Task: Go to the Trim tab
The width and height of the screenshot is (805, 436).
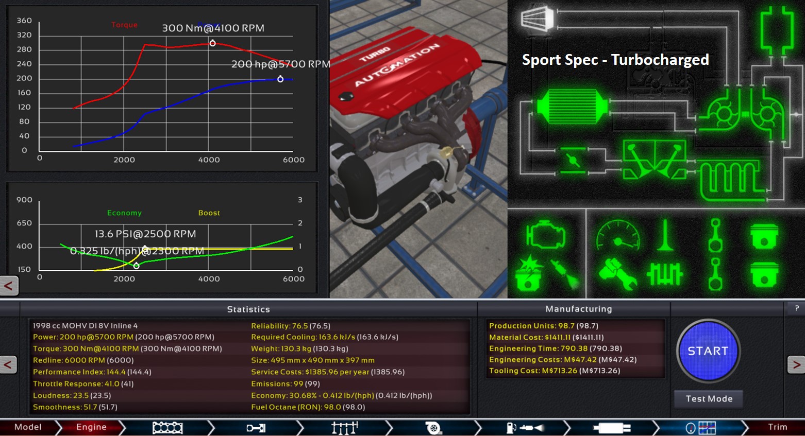Action: coord(778,427)
